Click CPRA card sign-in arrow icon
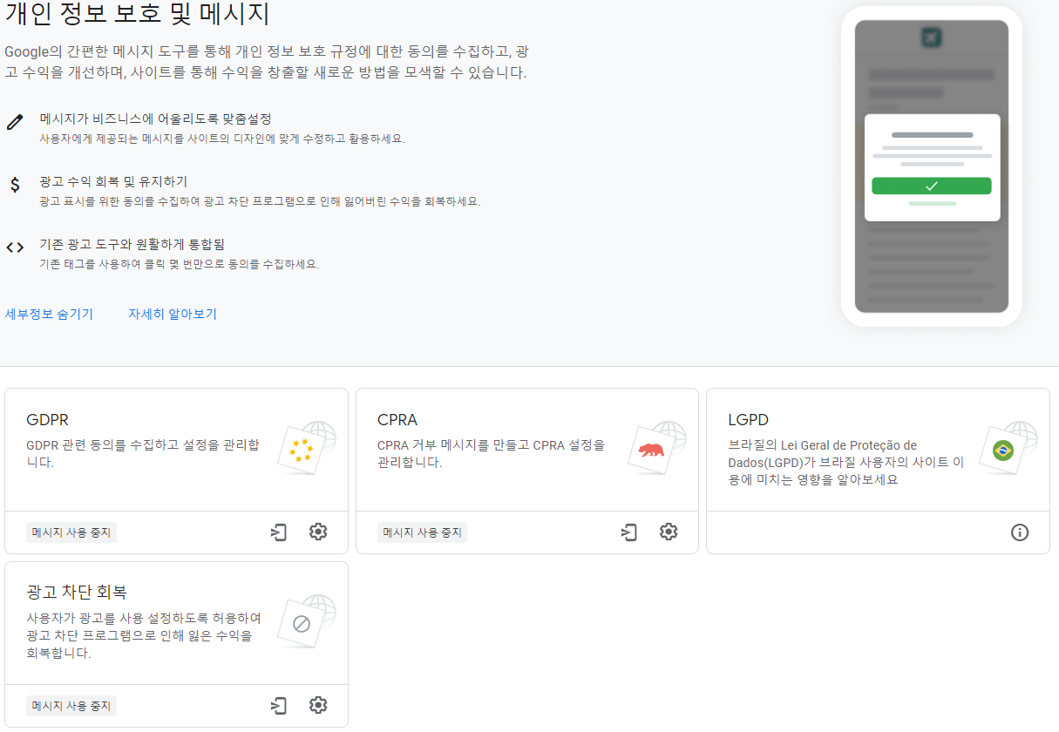 pos(629,532)
